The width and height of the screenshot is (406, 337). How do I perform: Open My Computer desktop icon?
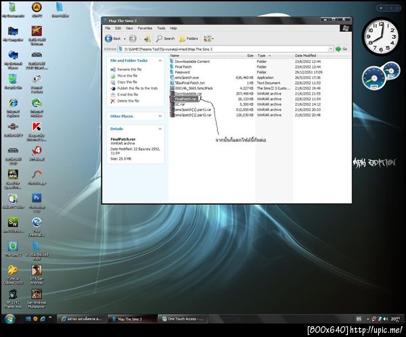[x=13, y=34]
